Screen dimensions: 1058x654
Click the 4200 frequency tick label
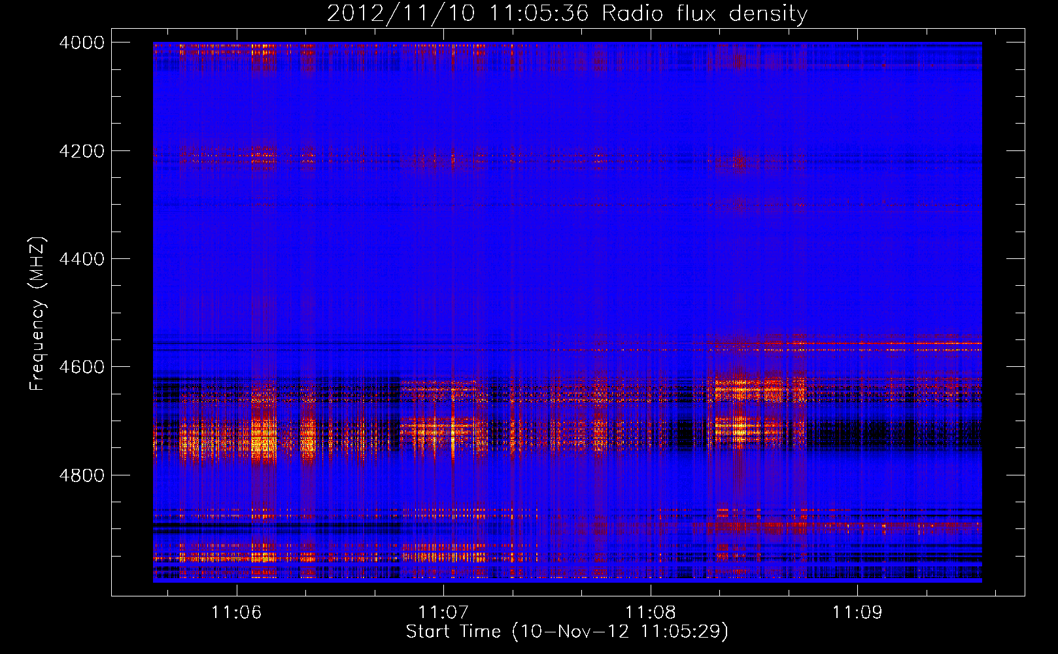(82, 151)
